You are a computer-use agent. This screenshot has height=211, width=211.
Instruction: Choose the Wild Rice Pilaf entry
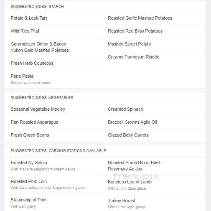tap(25, 31)
